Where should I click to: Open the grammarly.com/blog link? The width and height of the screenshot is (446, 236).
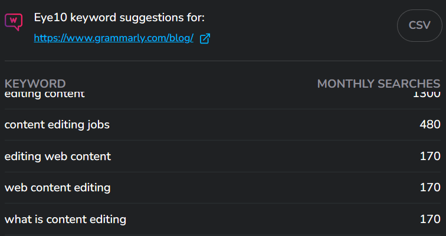click(114, 38)
